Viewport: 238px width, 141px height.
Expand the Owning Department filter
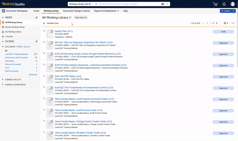[3, 85]
